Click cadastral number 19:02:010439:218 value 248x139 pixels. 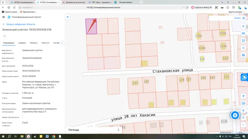(x=31, y=71)
